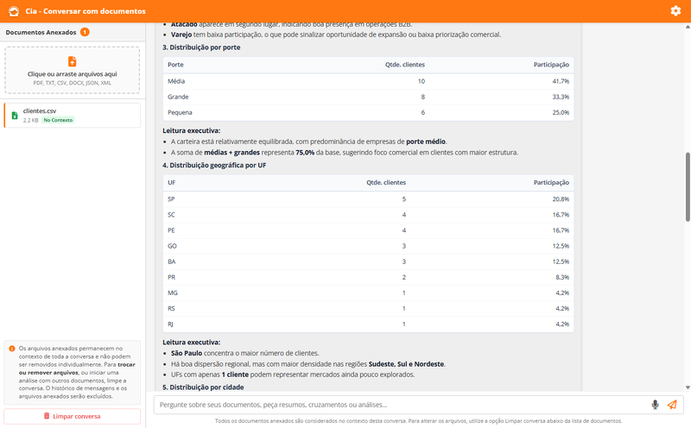Click the trash icon in Limpar conversa
691x428 pixels.
[x=47, y=416]
